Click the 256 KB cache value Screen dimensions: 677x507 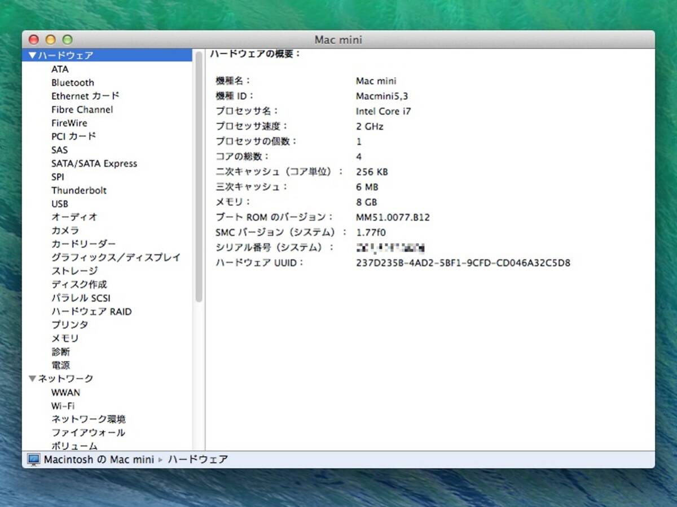[x=372, y=172]
